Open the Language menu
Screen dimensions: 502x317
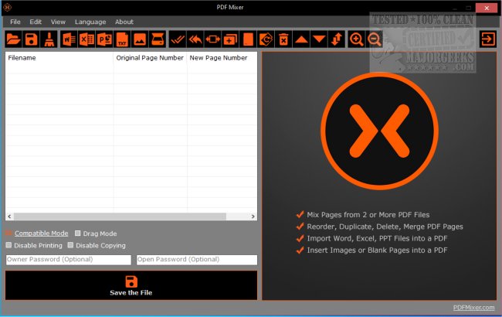90,22
